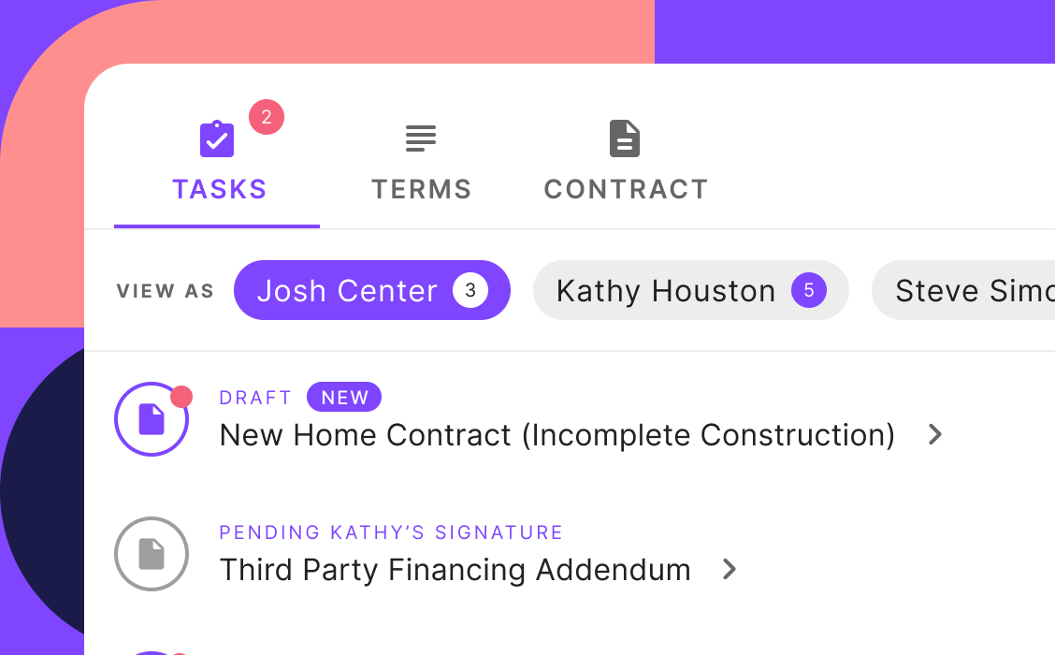The width and height of the screenshot is (1055, 655).
Task: View as Josh Center
Action: tap(347, 291)
